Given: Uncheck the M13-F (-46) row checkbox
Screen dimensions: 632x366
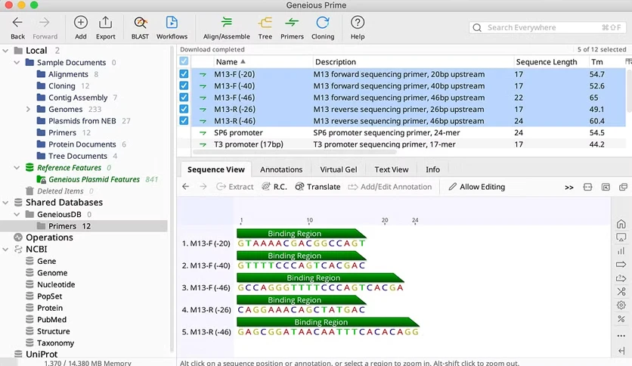Looking at the screenshot, I should (x=184, y=98).
